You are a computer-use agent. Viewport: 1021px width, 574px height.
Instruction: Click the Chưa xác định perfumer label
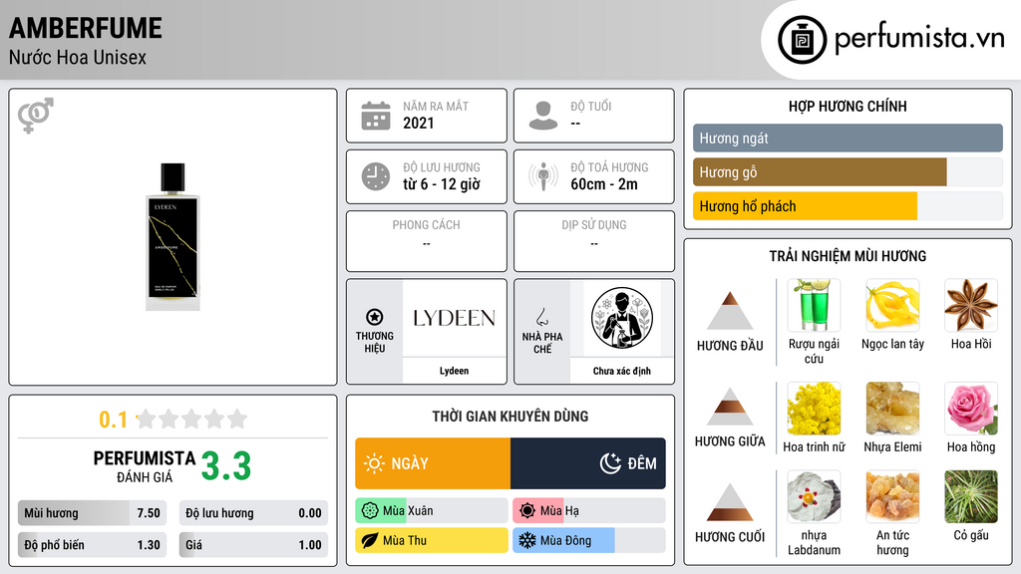click(622, 371)
